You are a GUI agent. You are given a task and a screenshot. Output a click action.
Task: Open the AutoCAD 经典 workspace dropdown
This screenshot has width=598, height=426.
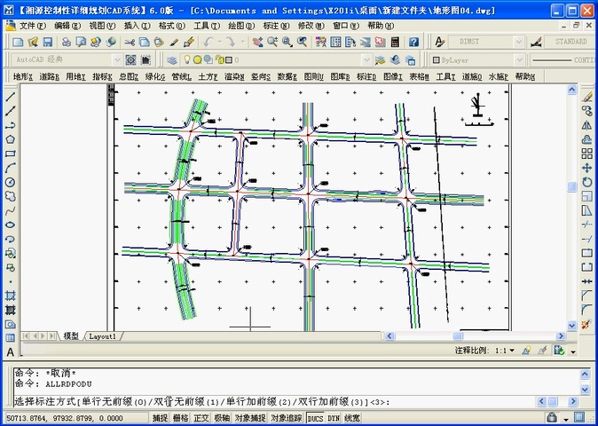pyautogui.click(x=117, y=59)
